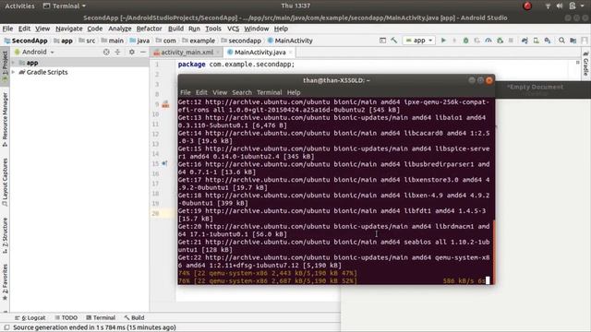Click the red recording indicator in top bar
This screenshot has width=591, height=332.
pos(527,6)
